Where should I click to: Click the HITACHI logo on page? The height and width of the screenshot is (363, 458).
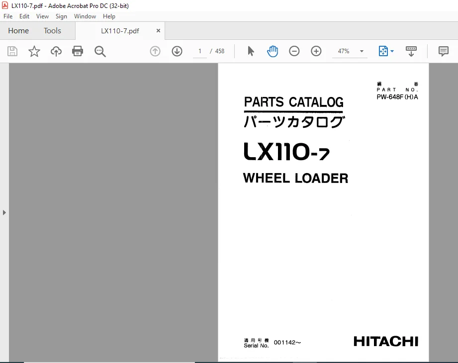tap(386, 341)
